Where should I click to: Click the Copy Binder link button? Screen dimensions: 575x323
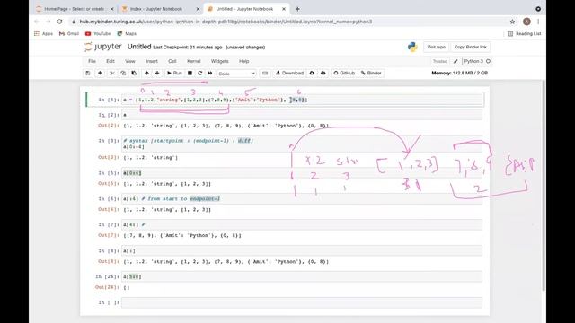point(470,47)
